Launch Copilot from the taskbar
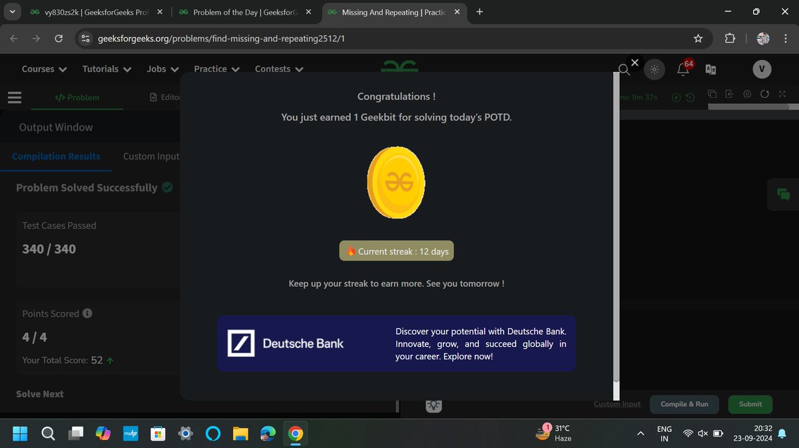 click(x=103, y=434)
